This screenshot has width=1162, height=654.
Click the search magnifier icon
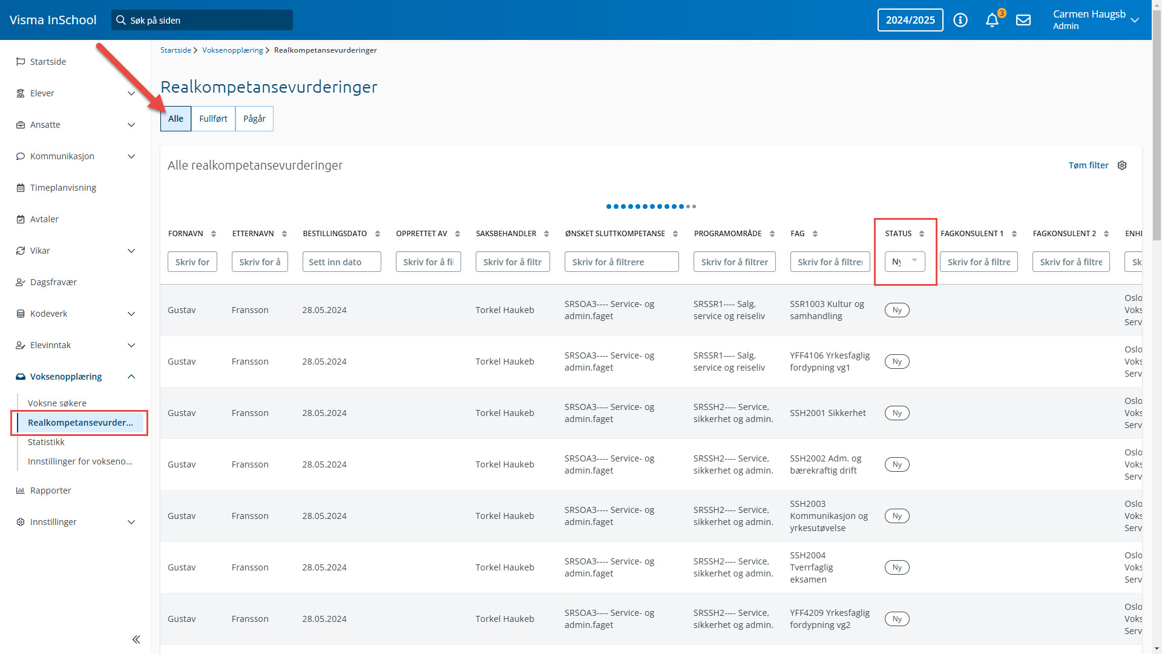[x=121, y=20]
